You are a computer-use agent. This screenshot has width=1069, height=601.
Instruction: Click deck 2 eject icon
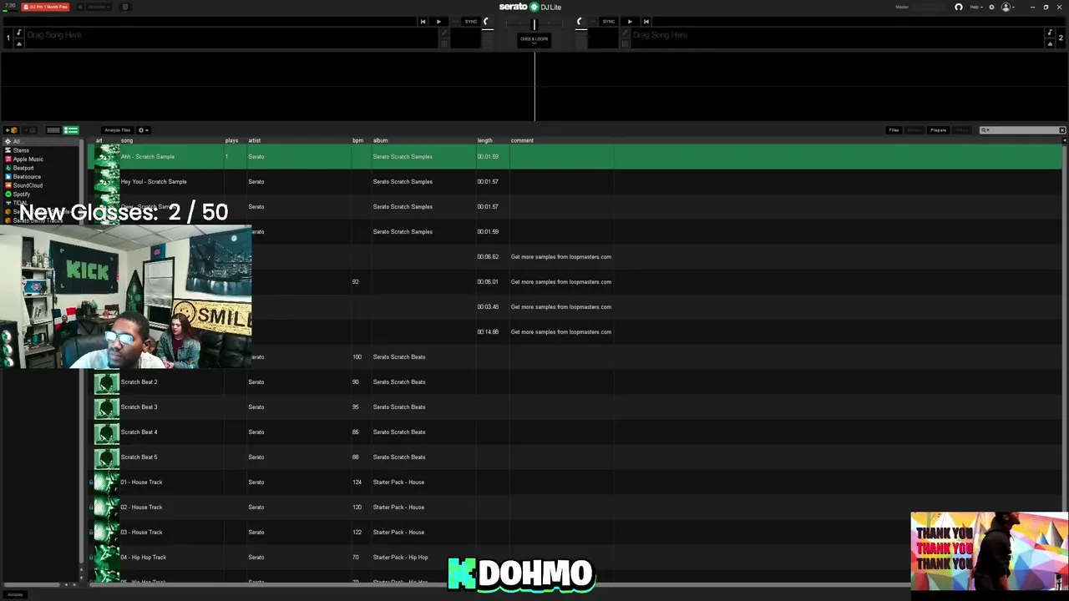1050,43
